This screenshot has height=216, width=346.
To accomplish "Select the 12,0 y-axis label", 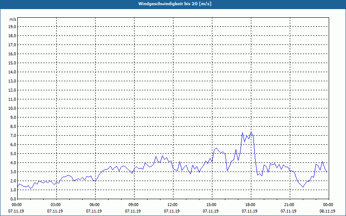I will [12, 90].
